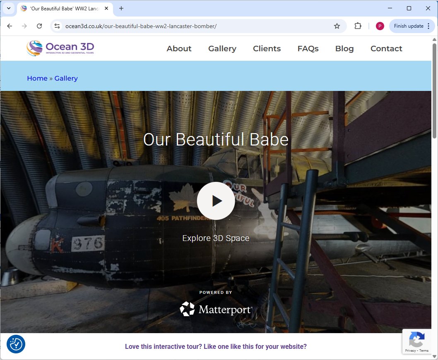Open the tab search dropdown arrow
Image resolution: width=438 pixels, height=360 pixels.
9,8
